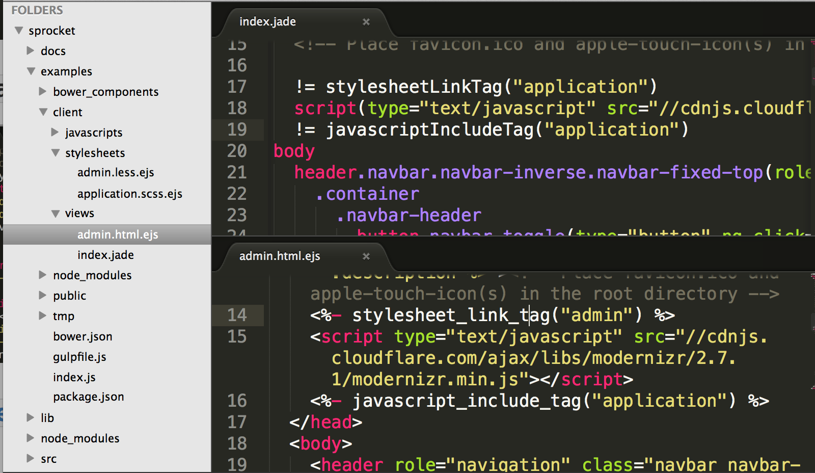Screen dimensions: 815x473
Task: Select the client folder label
Action: (68, 112)
